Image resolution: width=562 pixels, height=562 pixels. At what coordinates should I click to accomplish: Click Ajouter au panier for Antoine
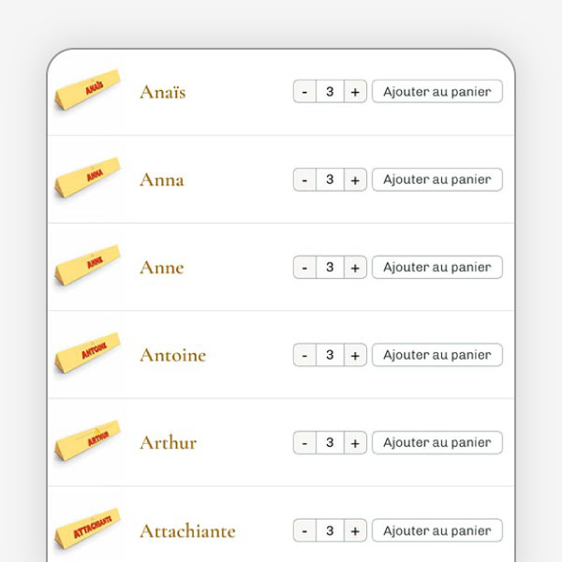click(x=437, y=355)
